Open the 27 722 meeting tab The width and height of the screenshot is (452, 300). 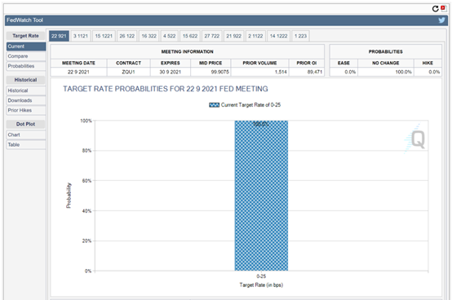(212, 36)
